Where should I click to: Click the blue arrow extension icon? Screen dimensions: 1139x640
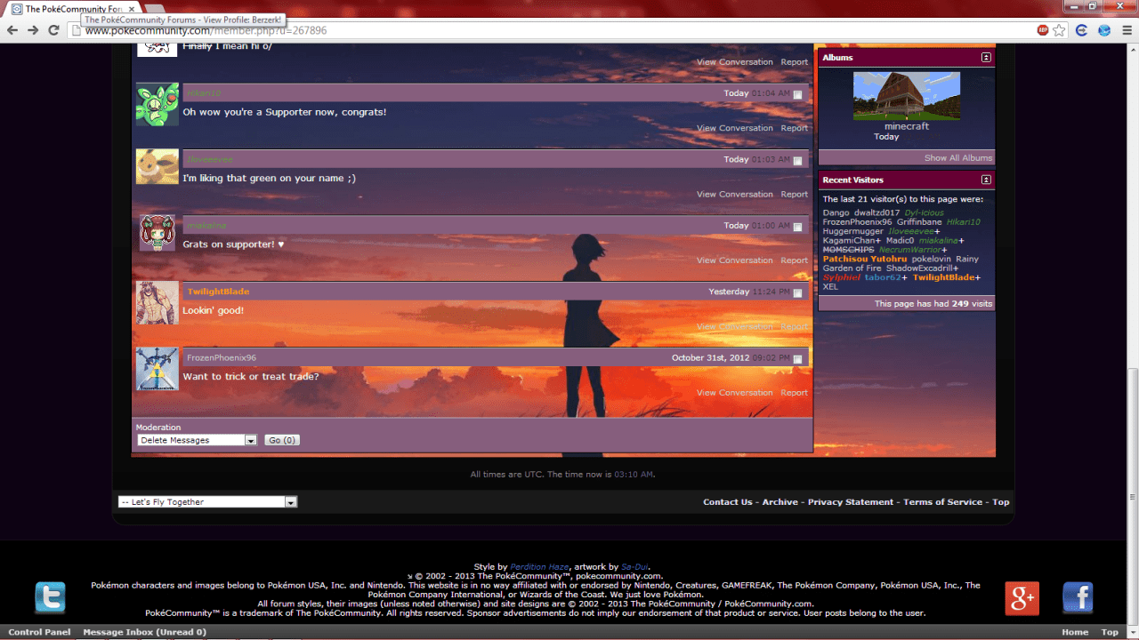coord(1082,30)
